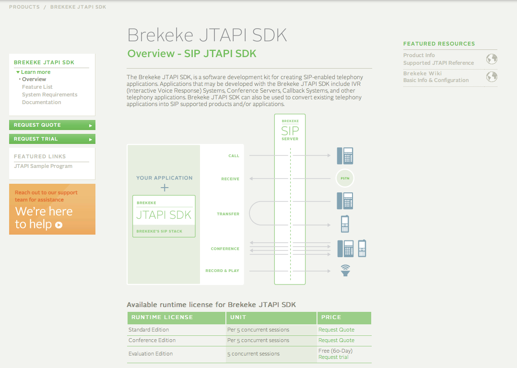517x368 pixels.
Task: Click the 'Free (60-Day)' price text
Action: click(335, 351)
